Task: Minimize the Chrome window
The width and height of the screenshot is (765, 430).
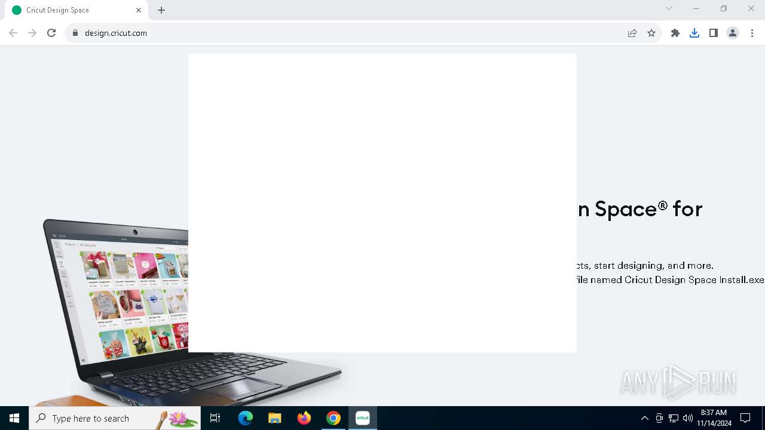Action: coord(696,8)
